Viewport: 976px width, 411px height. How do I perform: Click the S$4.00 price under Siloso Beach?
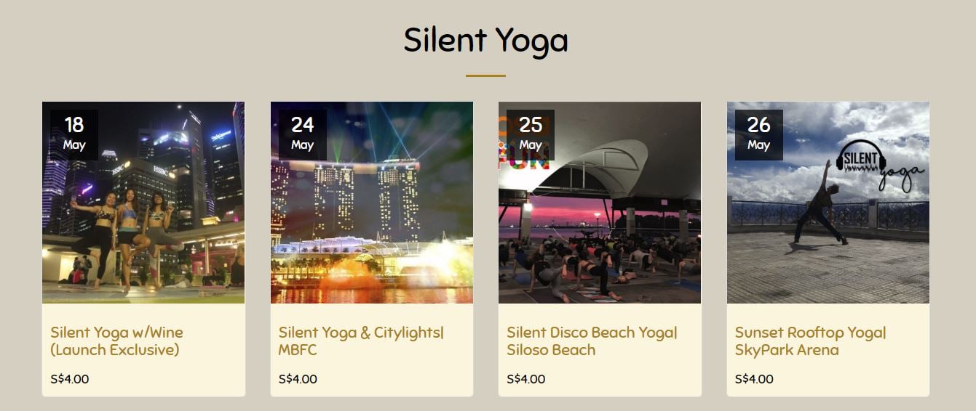[526, 379]
